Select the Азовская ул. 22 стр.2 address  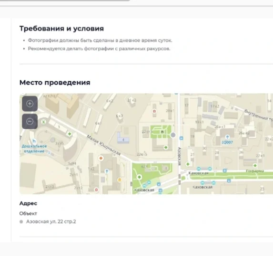[x=51, y=222]
